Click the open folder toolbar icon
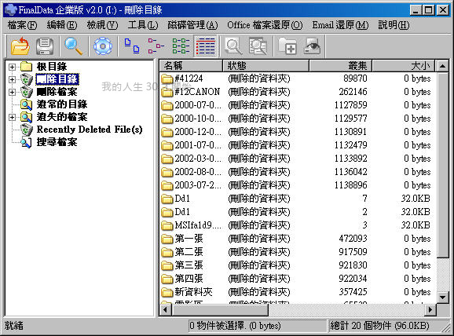This screenshot has height=336, width=454. (20, 46)
